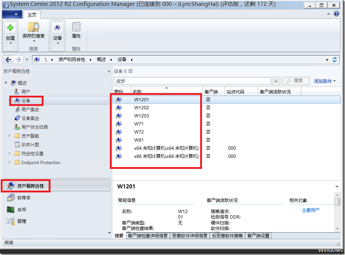Expand the Endpoint Protection tree node
This screenshot has height=255, width=345.
10,162
